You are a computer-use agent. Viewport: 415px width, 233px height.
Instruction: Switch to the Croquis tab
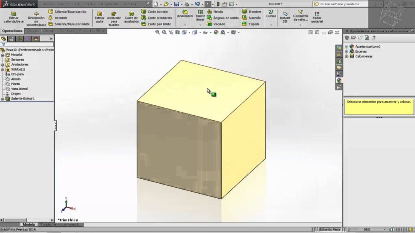point(32,31)
